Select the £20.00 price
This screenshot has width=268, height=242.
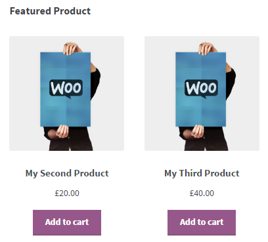tap(67, 193)
